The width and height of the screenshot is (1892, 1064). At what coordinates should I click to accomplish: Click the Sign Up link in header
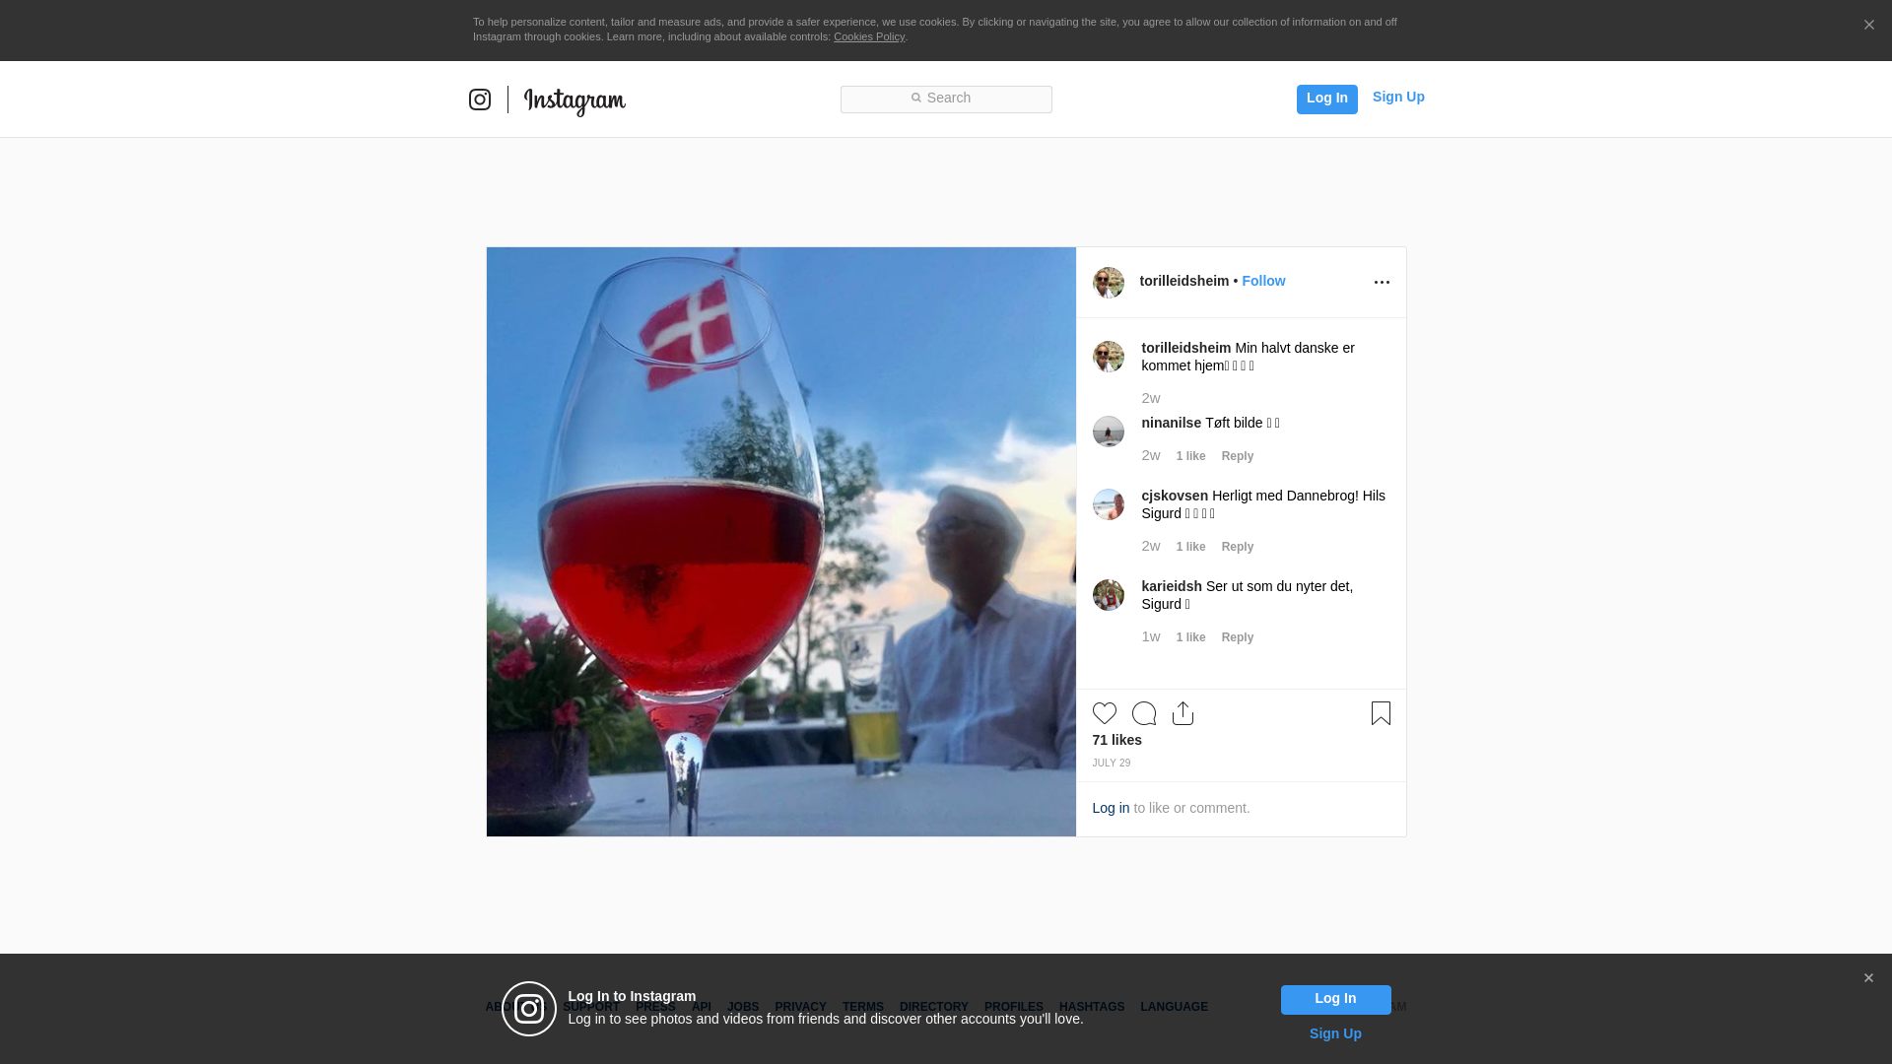tap(1398, 97)
